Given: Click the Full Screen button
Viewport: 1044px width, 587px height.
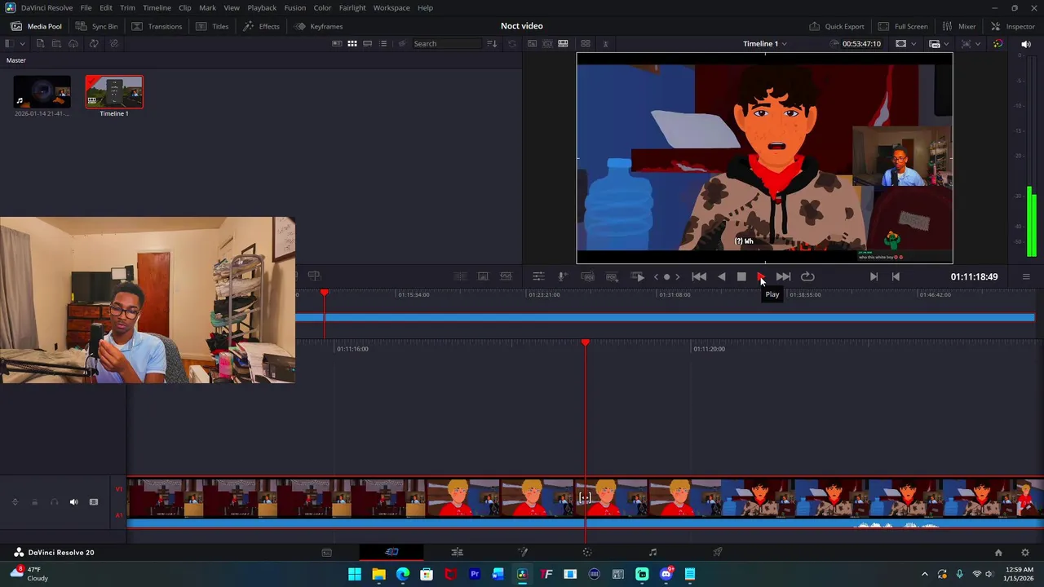Looking at the screenshot, I should click(x=903, y=26).
